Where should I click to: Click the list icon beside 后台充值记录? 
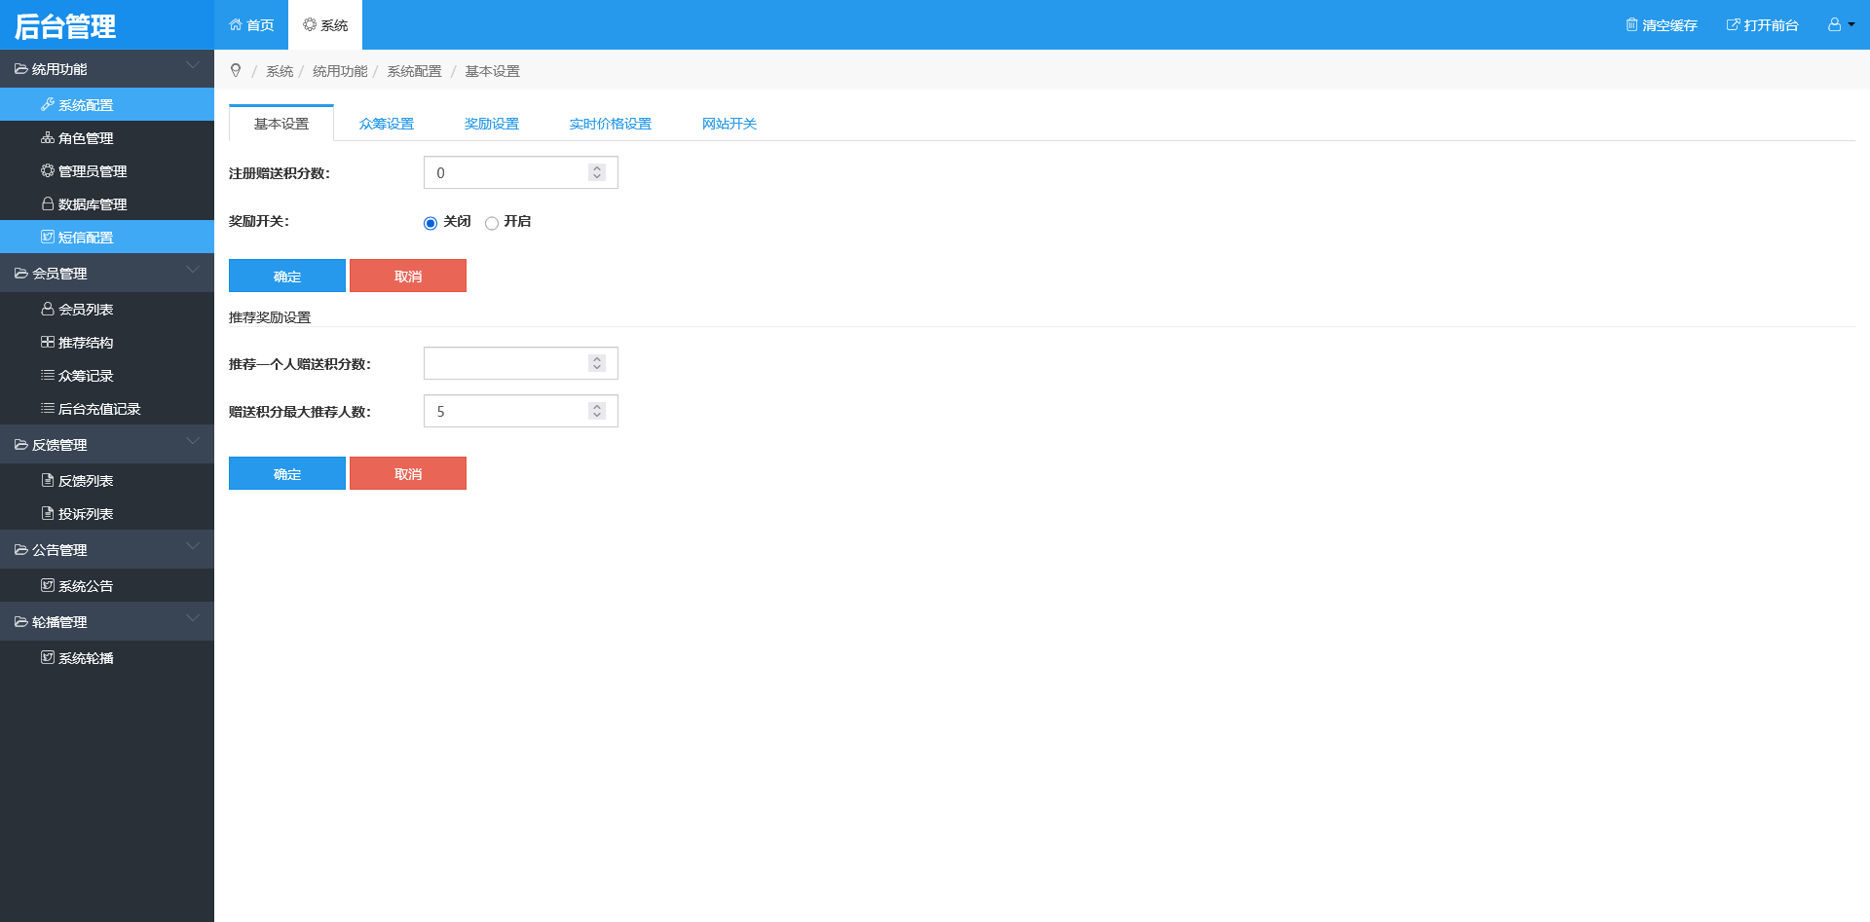coord(48,408)
